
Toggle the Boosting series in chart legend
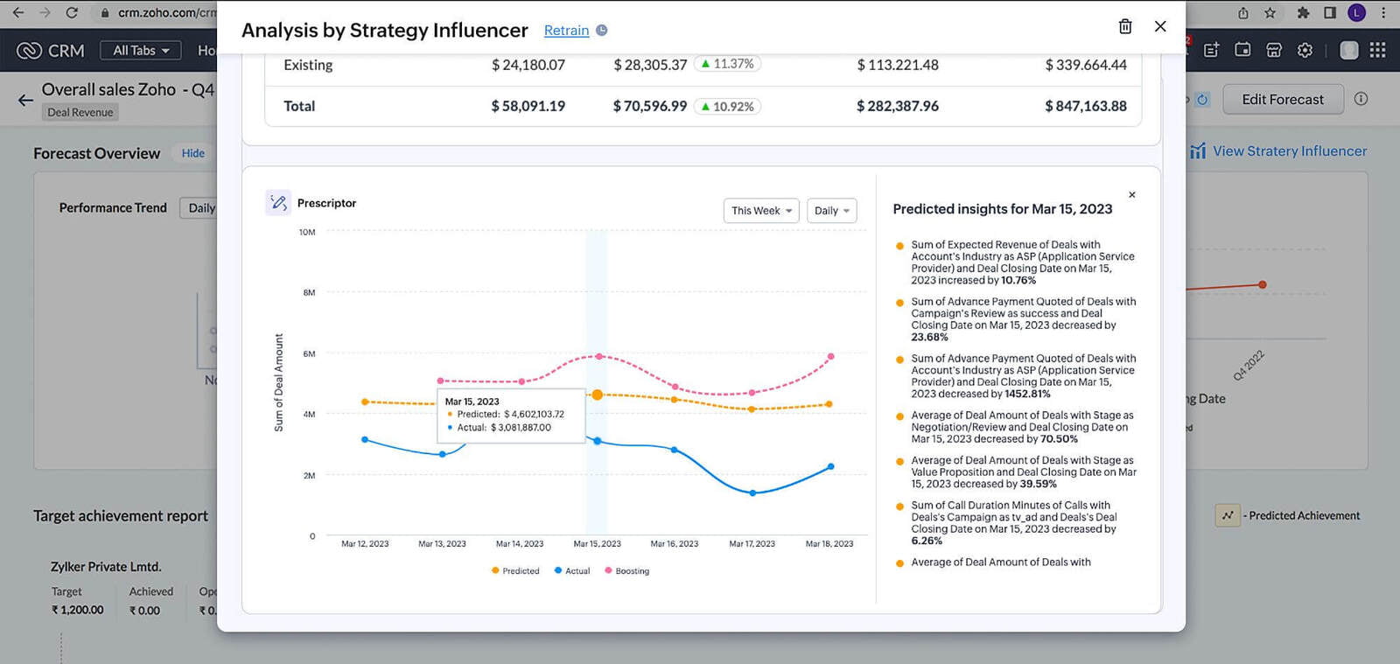tap(626, 571)
